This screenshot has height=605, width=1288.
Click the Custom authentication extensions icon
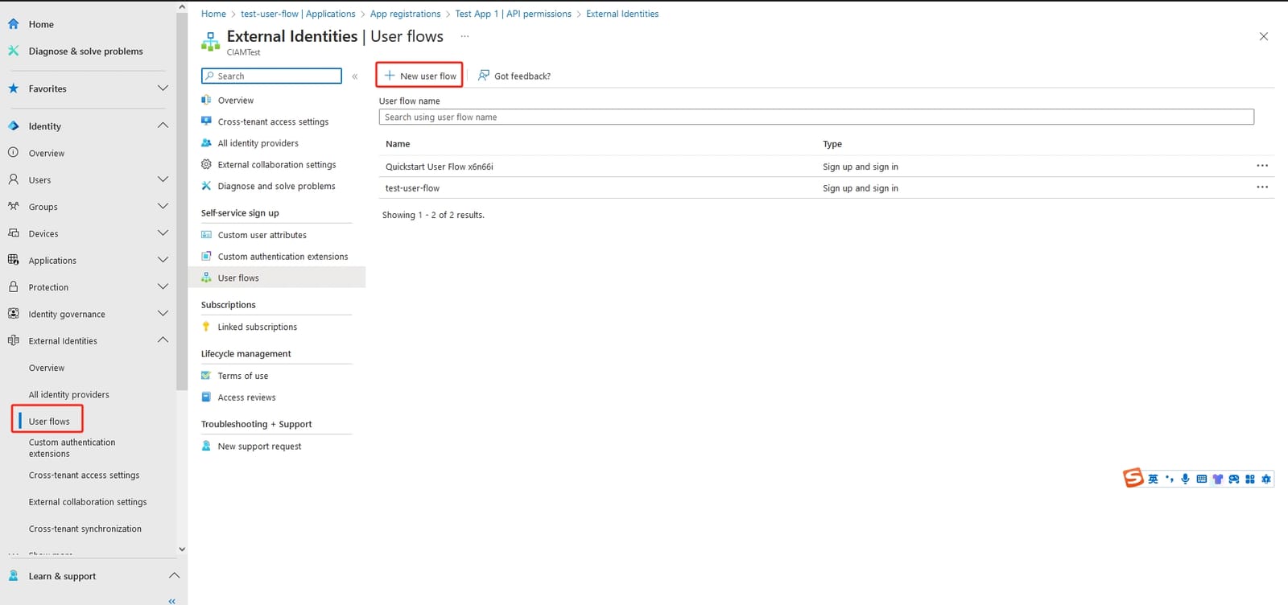tap(206, 256)
